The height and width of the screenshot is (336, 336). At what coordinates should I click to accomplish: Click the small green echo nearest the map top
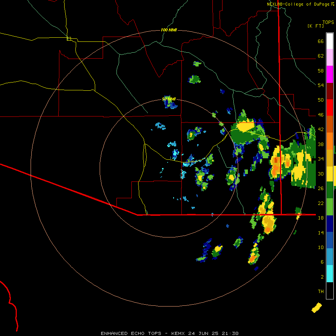click(x=197, y=63)
